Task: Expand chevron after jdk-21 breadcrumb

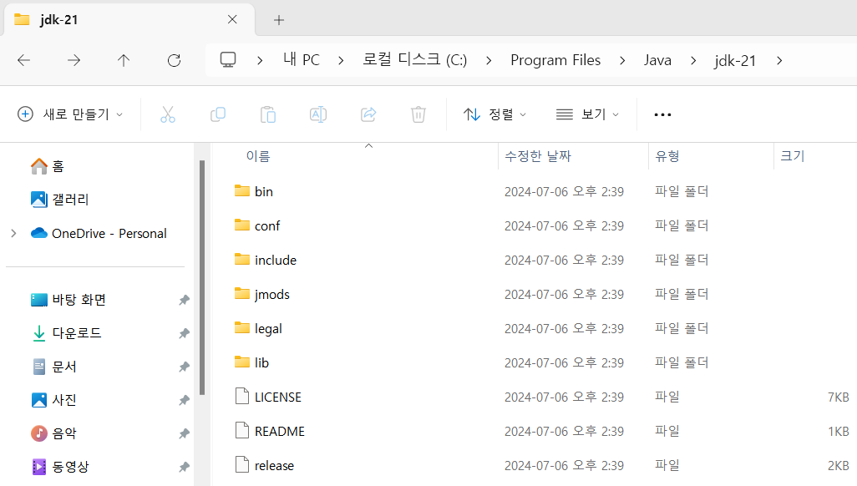Action: pyautogui.click(x=779, y=60)
